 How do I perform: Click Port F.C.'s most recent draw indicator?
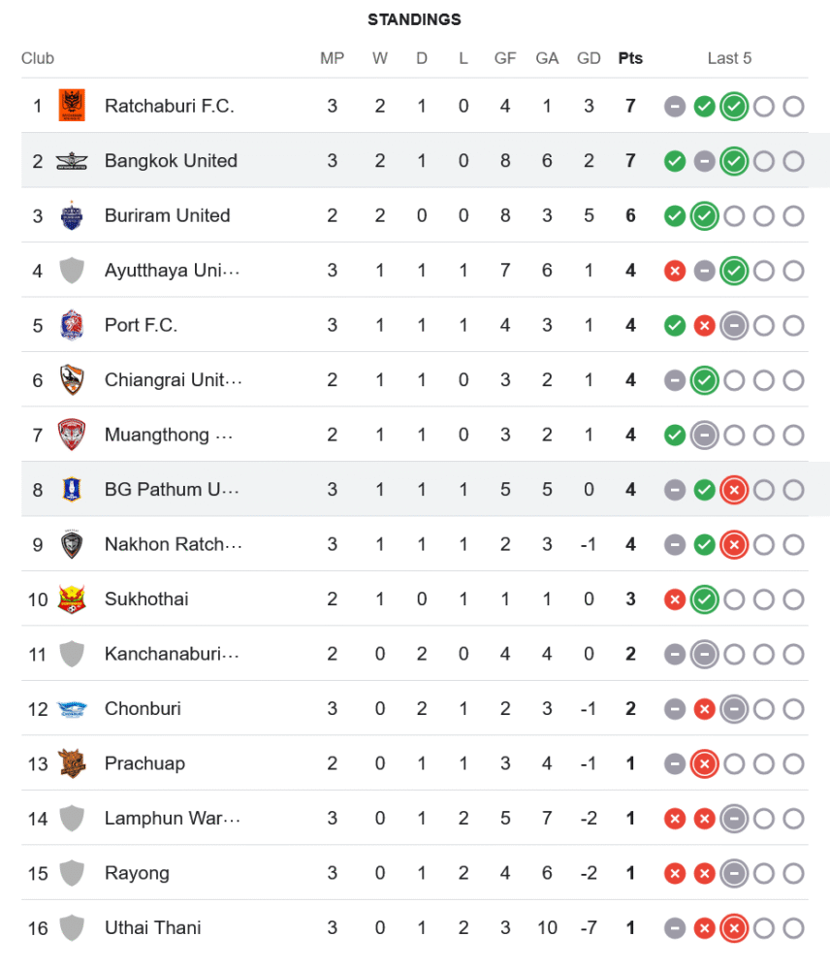[734, 326]
